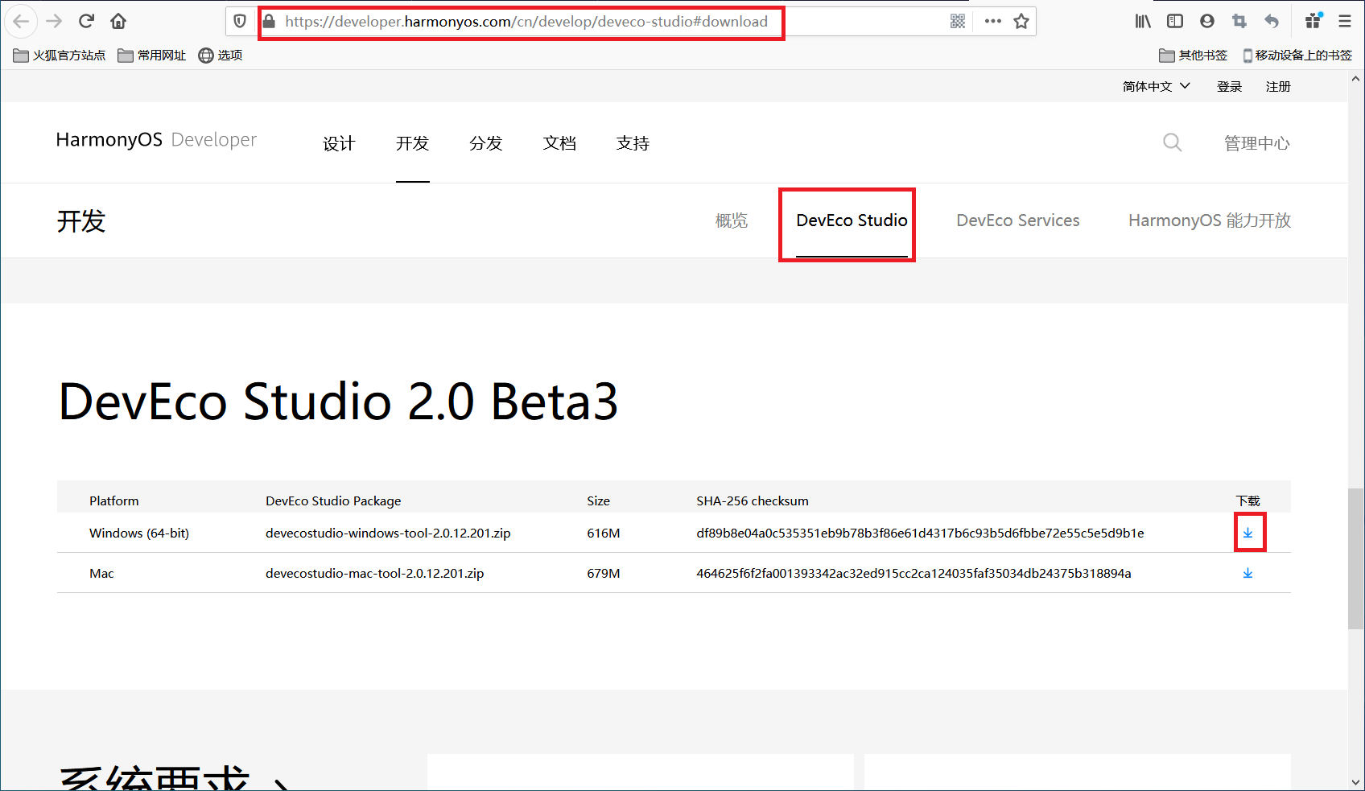Switch to the DevEco Services tab
The height and width of the screenshot is (791, 1365).
click(x=1018, y=220)
